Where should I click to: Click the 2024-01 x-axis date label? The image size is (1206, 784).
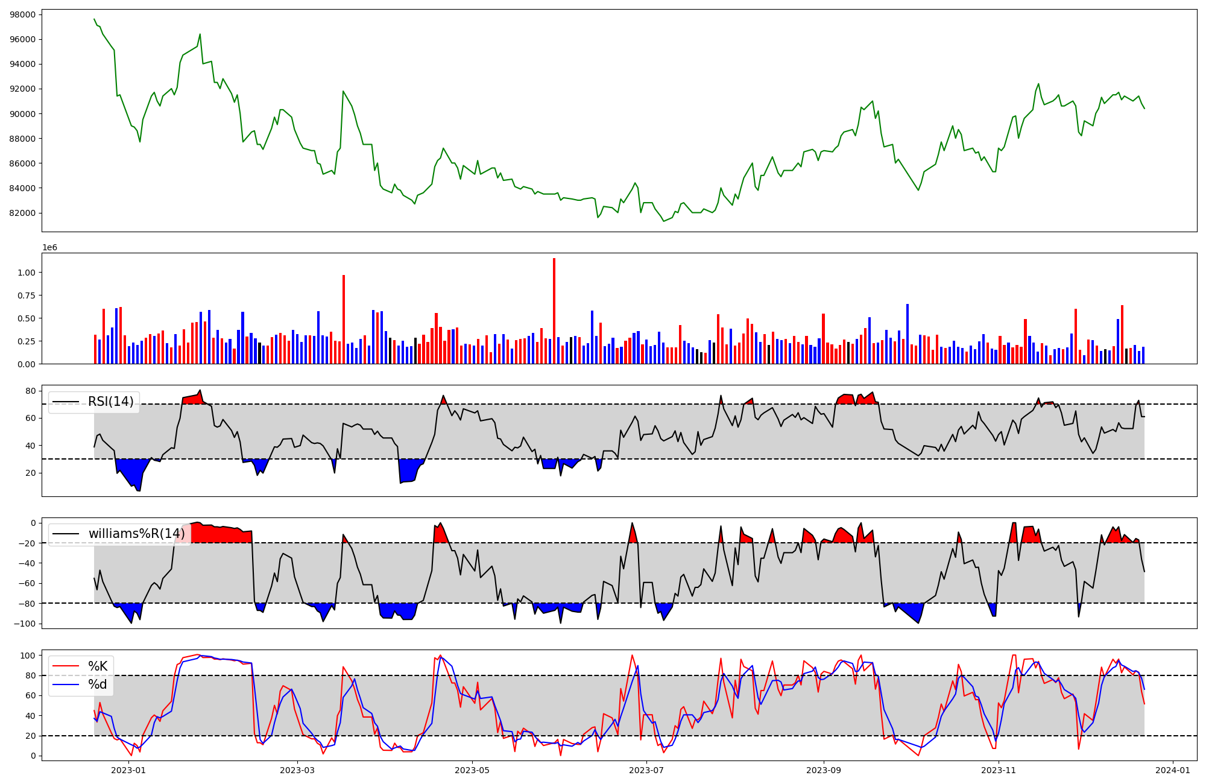click(x=1173, y=770)
